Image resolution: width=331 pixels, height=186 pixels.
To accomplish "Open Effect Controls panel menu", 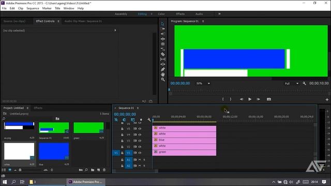I will click(x=58, y=21).
